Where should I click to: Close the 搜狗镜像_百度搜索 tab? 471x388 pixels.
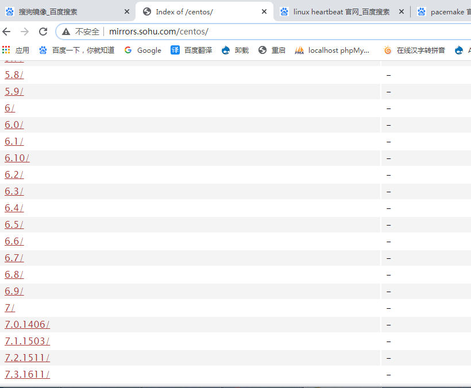tap(127, 11)
